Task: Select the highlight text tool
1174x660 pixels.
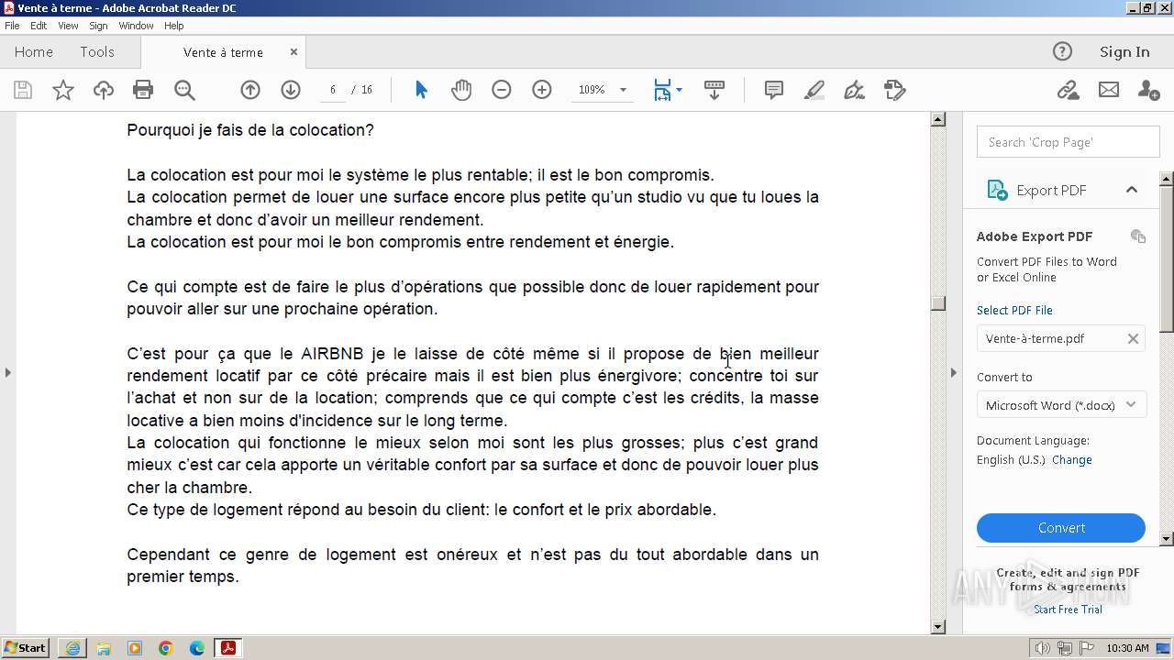Action: coord(814,90)
